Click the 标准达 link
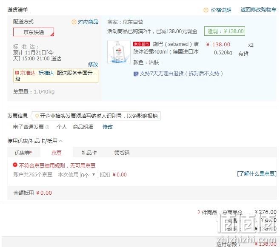This screenshot has height=247, width=280. [x=46, y=73]
